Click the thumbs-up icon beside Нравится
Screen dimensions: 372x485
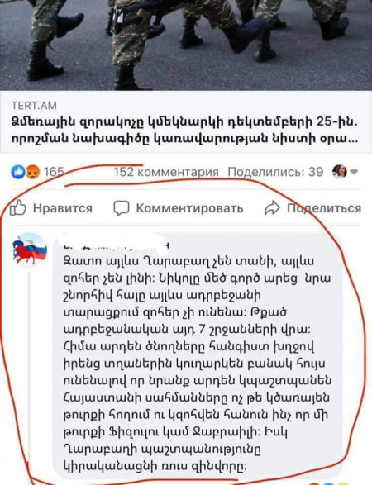coord(17,207)
